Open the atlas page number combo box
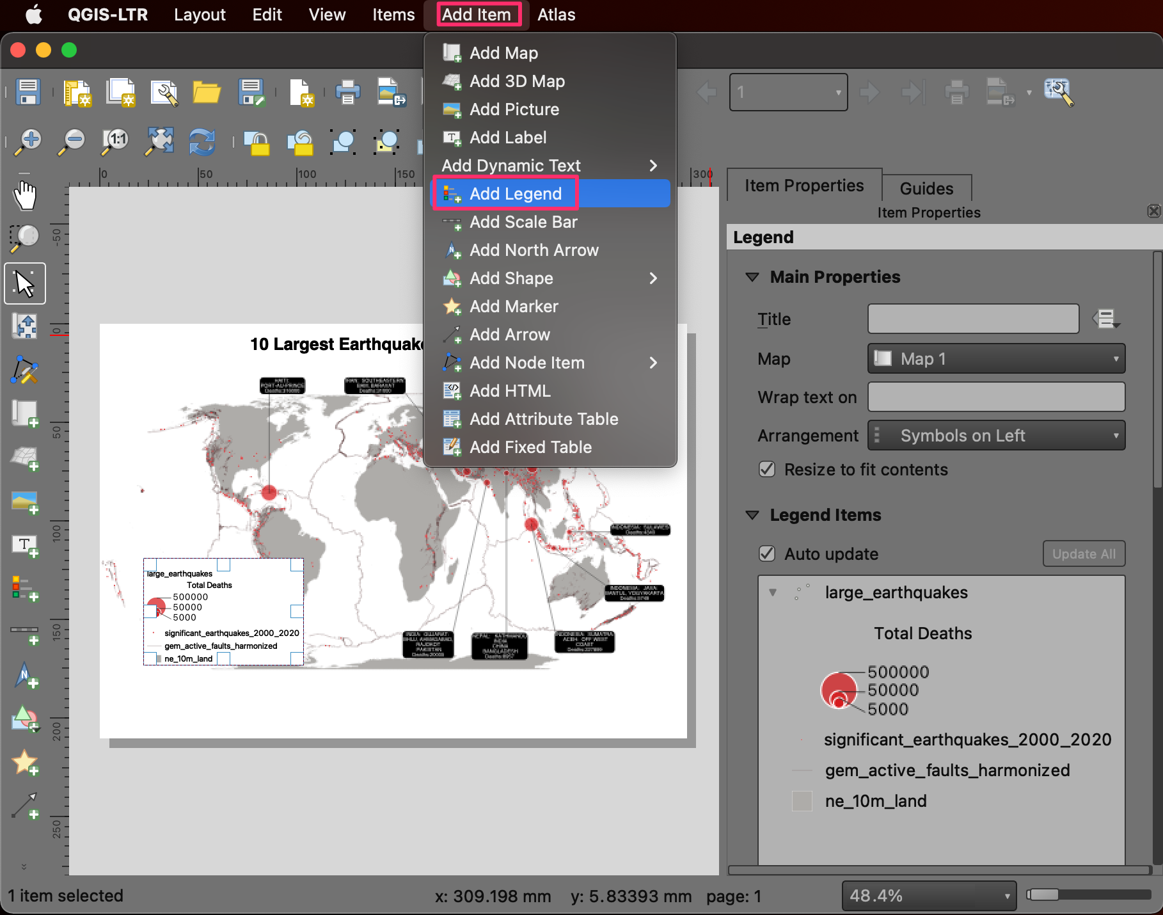This screenshot has width=1163, height=915. (788, 92)
